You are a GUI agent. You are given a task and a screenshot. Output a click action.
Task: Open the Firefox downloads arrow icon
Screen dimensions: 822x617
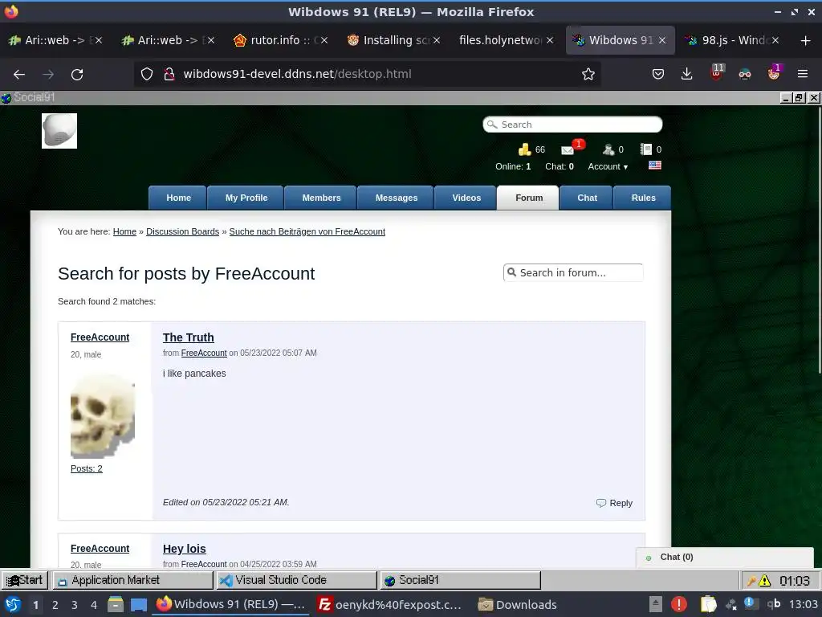tap(686, 74)
